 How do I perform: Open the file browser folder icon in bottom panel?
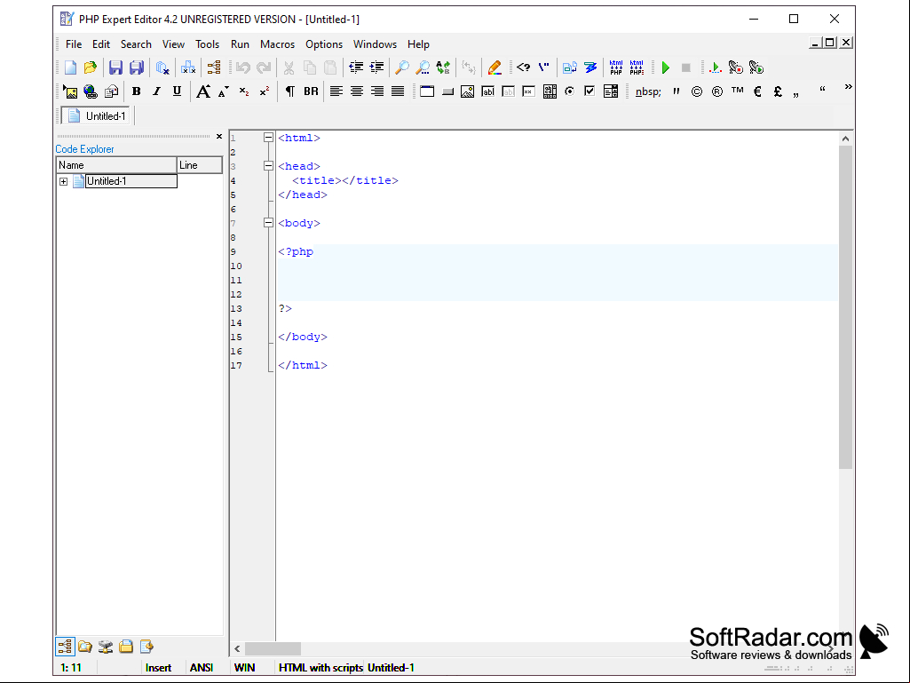[85, 647]
